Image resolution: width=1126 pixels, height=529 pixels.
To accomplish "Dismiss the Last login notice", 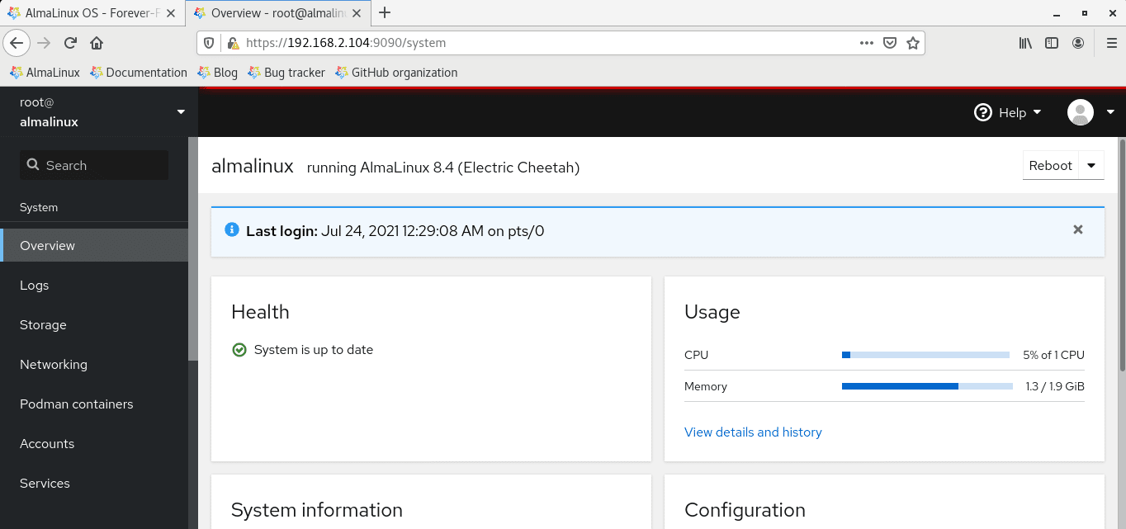I will (1078, 230).
